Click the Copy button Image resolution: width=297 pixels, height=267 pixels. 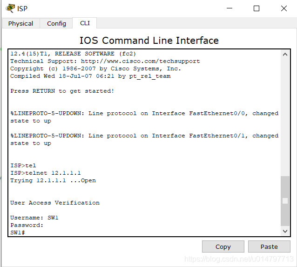click(223, 246)
